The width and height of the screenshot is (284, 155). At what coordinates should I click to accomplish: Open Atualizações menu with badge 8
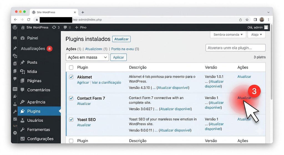pyautogui.click(x=36, y=49)
